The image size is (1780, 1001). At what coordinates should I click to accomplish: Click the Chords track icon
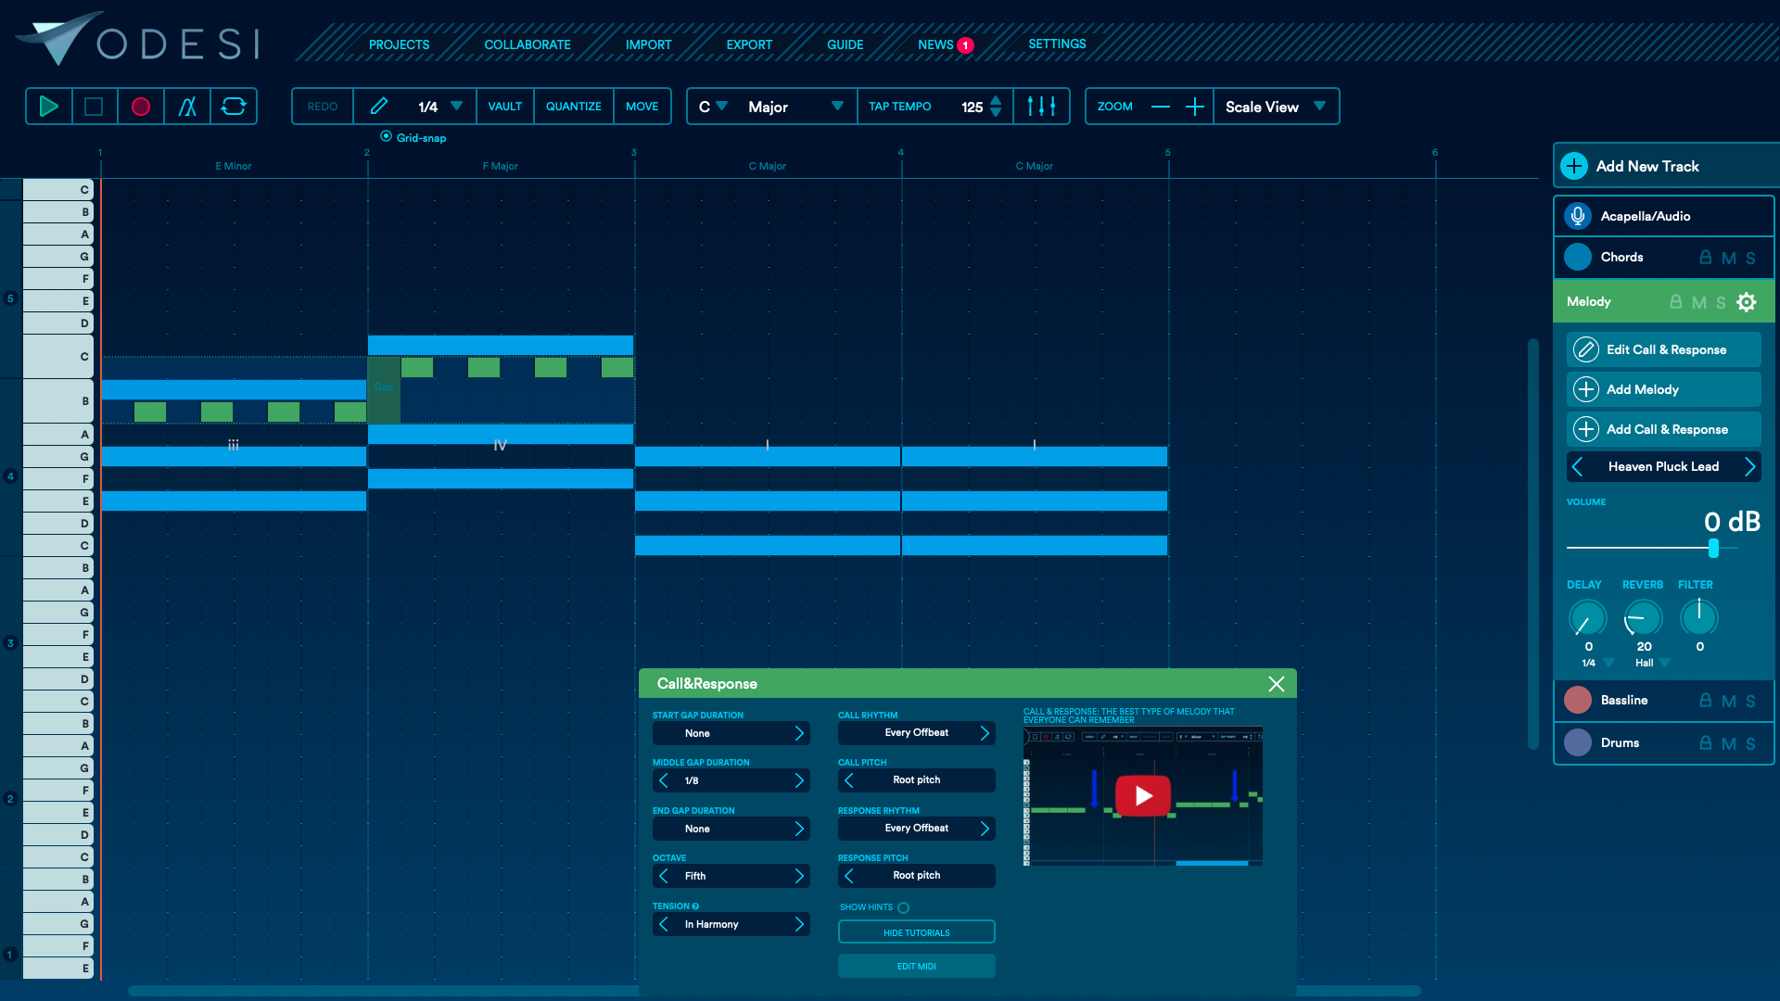click(1576, 257)
